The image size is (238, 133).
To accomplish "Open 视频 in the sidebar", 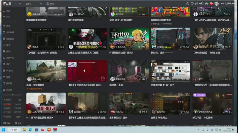I will (x=7, y=77).
